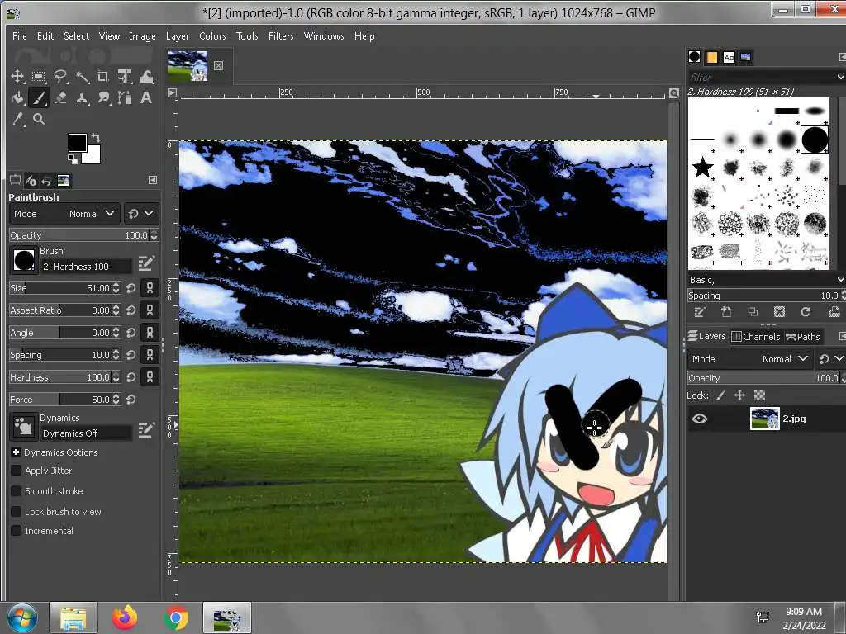Select the Zoom magnifier tool
The height and width of the screenshot is (634, 846).
pos(39,119)
